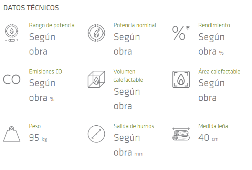This screenshot has height=170, width=252.
Task: Click the Medida leña label
Action: click(213, 126)
